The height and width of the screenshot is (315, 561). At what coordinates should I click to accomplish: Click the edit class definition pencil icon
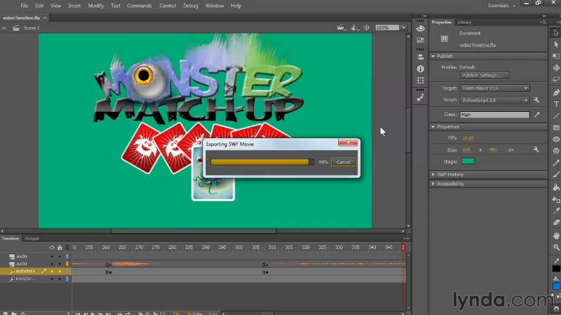pos(536,115)
